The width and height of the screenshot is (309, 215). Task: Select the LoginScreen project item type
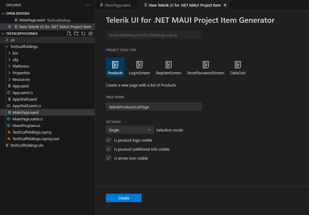point(139,67)
